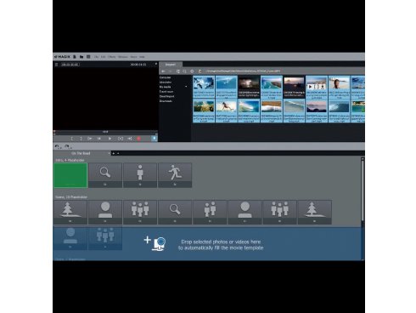Viewport: 416px width, 313px height.
Task: Click the red record button under preview
Action: pos(138,139)
